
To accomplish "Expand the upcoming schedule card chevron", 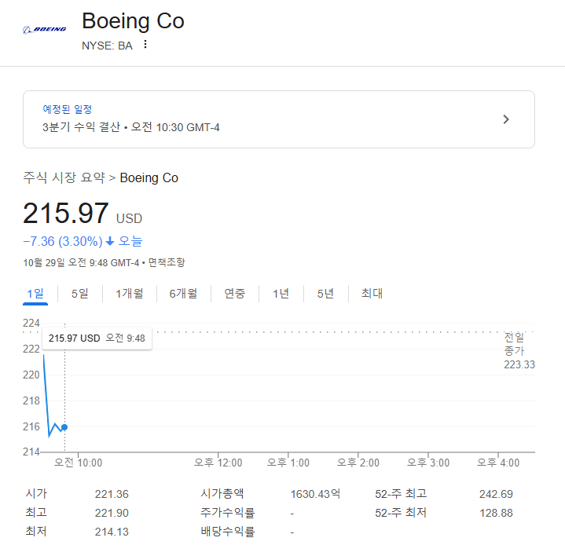I will (x=506, y=119).
